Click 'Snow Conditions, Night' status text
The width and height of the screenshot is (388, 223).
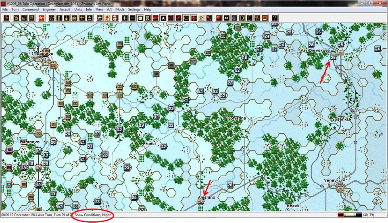(93, 215)
